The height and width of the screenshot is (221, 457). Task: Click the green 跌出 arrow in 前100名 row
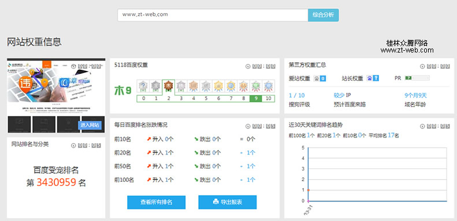point(196,179)
